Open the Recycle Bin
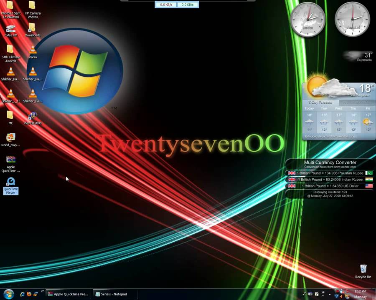376x300 pixels. [363, 271]
